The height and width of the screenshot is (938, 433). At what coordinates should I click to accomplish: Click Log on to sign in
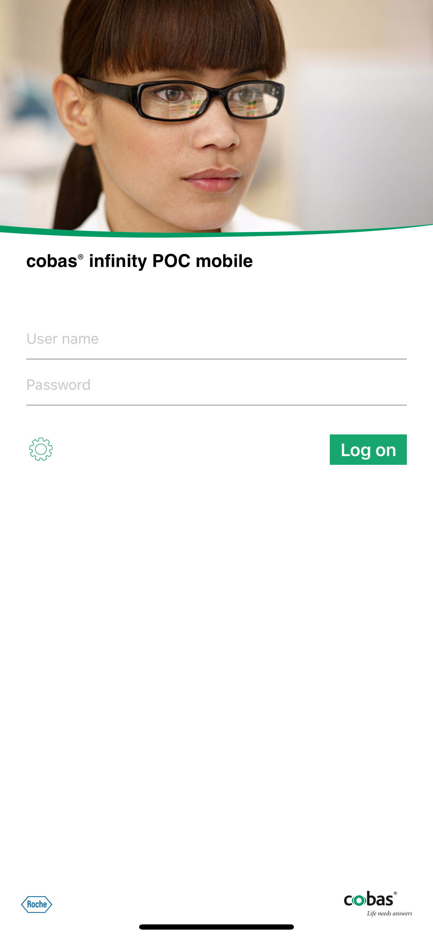[368, 450]
